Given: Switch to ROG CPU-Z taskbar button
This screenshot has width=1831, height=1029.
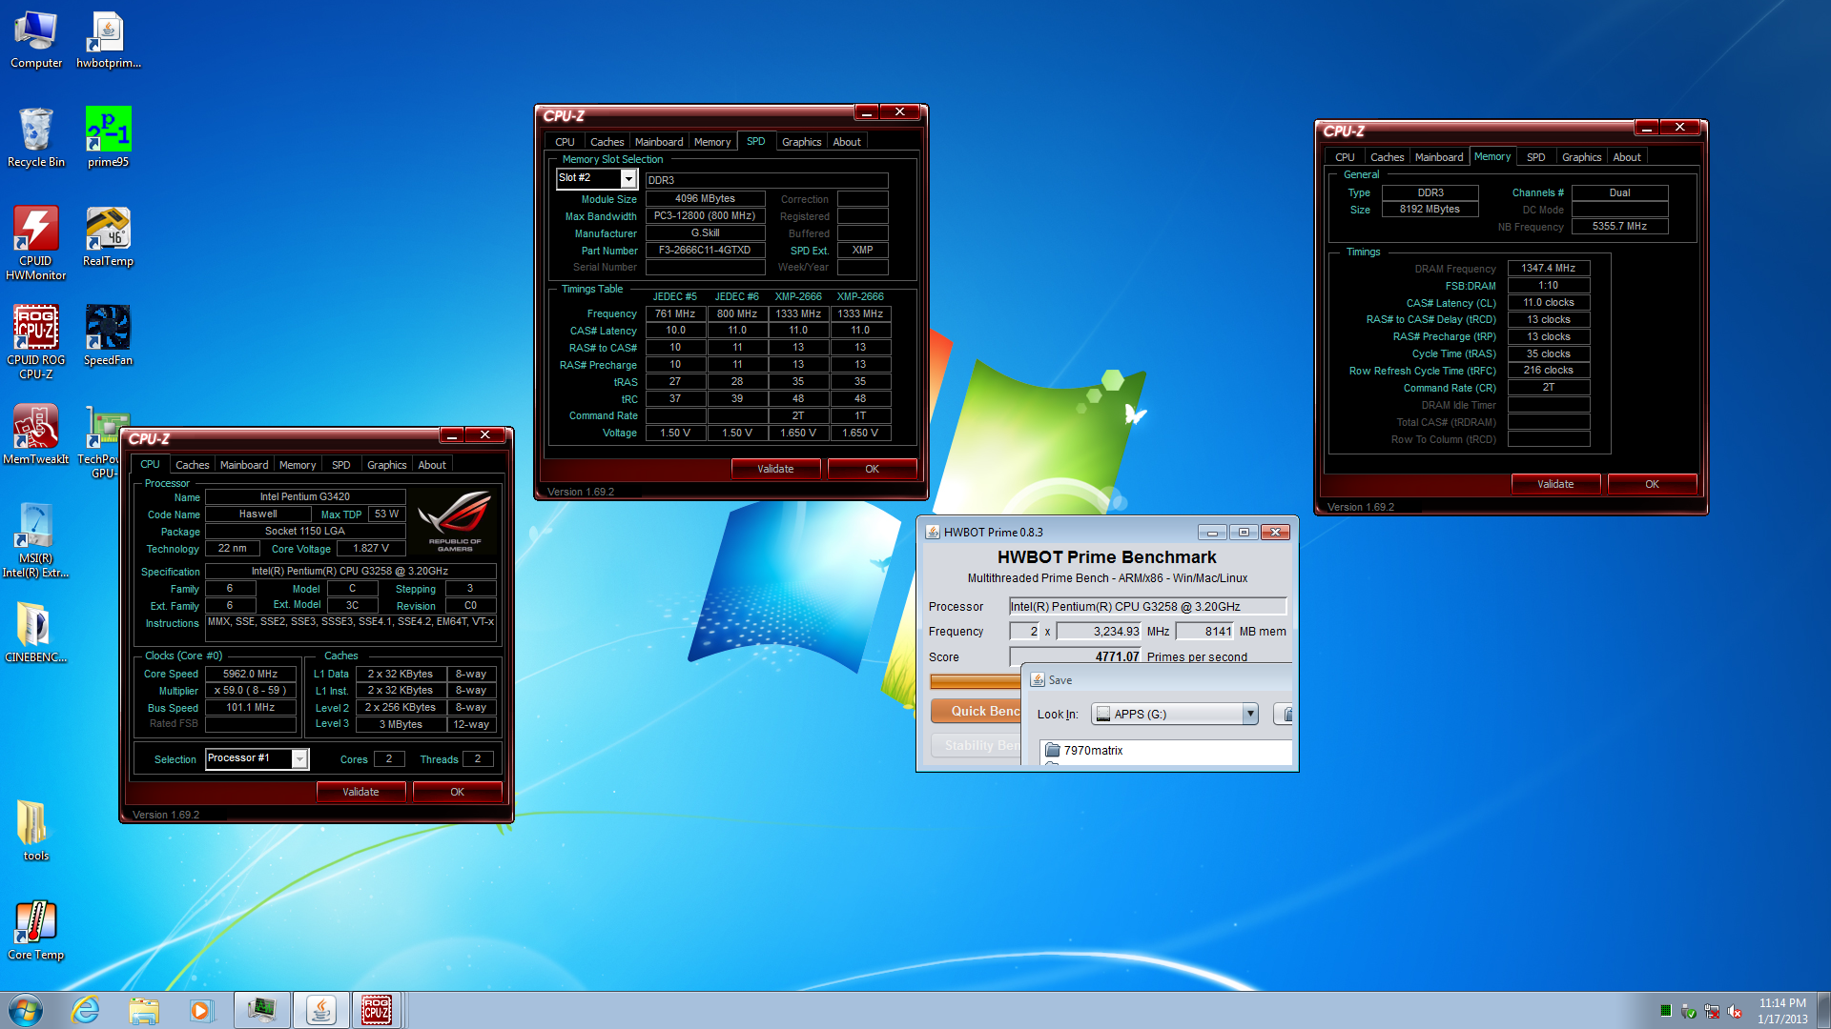Looking at the screenshot, I should tap(377, 1010).
